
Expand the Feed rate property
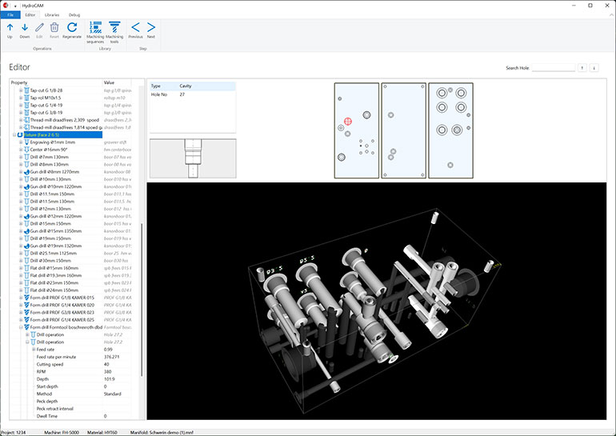click(34, 349)
